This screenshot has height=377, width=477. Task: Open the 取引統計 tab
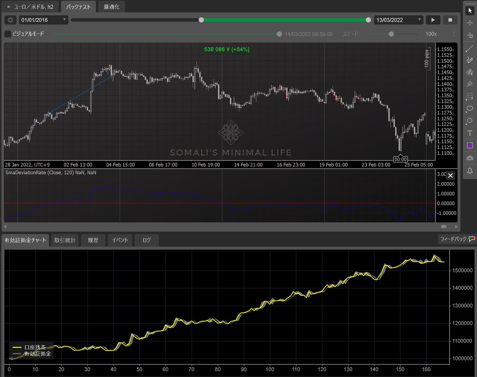[65, 240]
